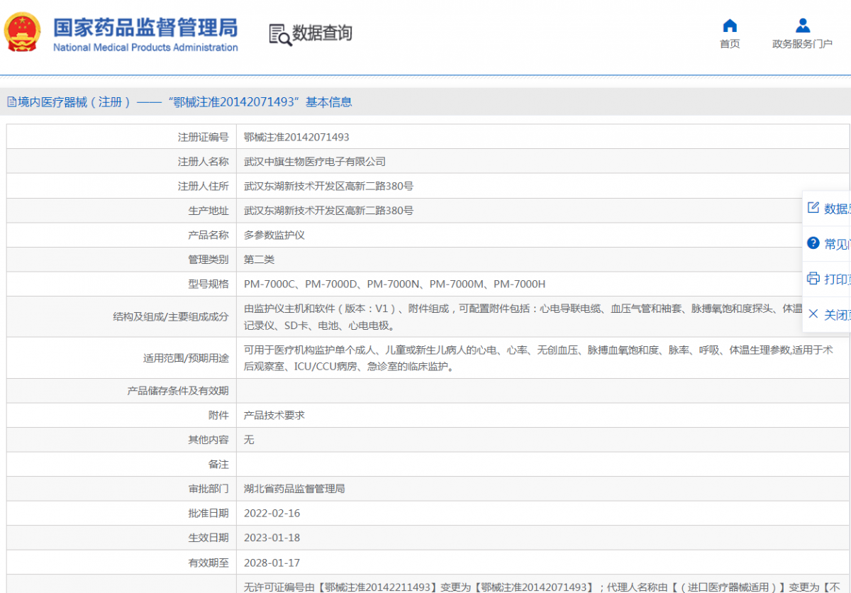Click the 数据 edit pencil icon in side panel
This screenshot has height=593, width=851.
tap(813, 207)
